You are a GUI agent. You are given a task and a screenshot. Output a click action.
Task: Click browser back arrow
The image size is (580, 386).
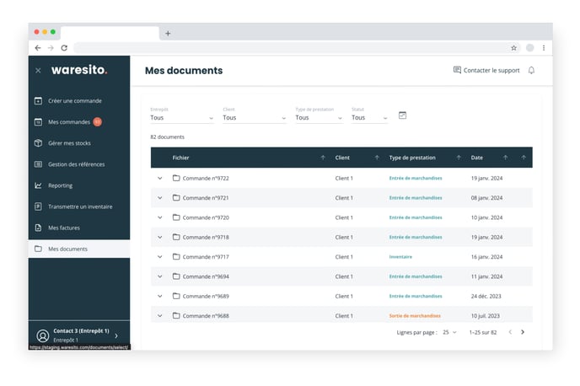(38, 48)
